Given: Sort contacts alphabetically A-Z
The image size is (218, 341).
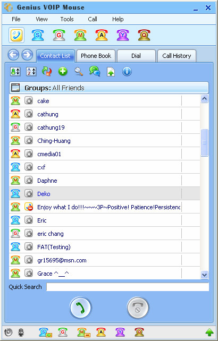Looking at the screenshot, I should click(x=31, y=72).
